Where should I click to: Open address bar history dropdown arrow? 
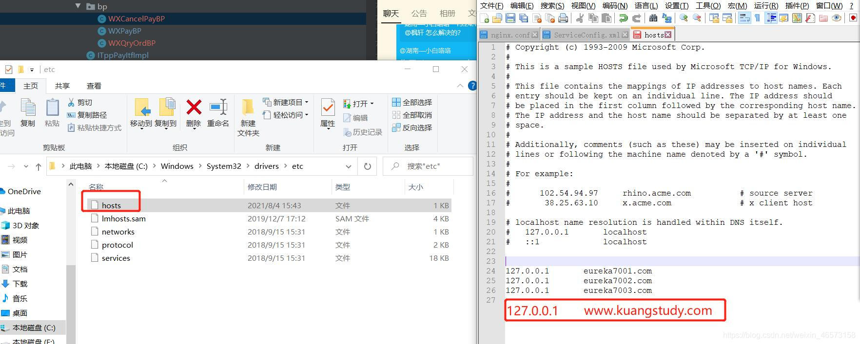(x=348, y=166)
